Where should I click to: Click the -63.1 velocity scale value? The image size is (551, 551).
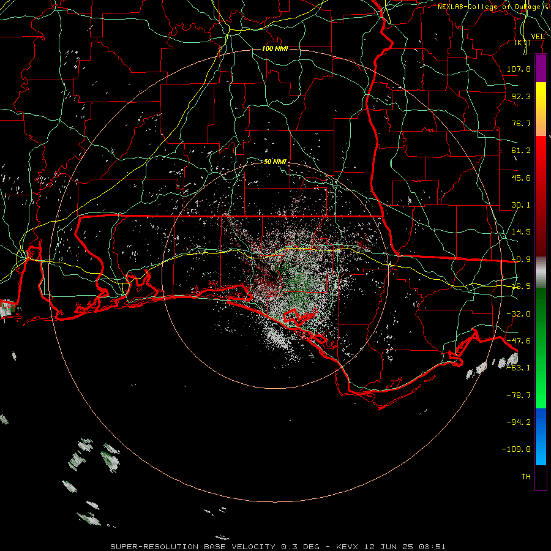pyautogui.click(x=519, y=368)
